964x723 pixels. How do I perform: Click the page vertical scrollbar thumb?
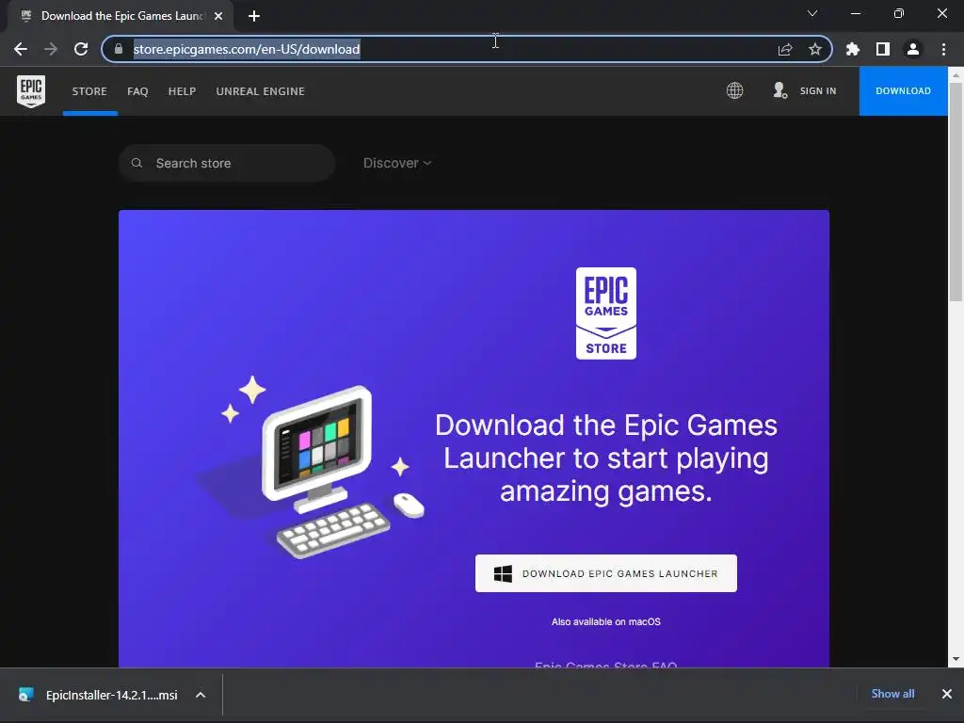click(956, 190)
